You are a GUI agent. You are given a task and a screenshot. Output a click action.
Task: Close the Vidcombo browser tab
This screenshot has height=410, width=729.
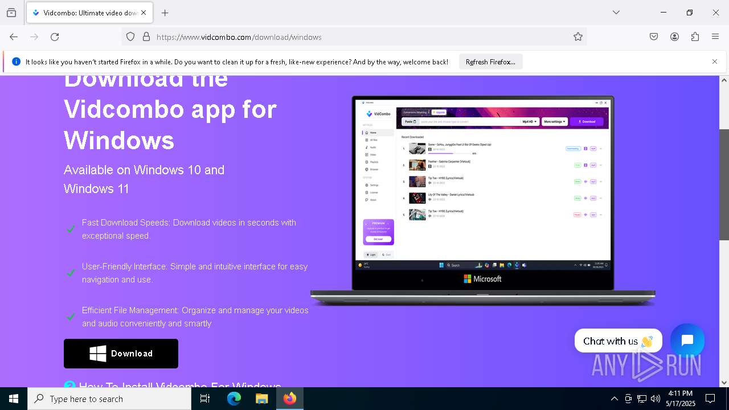point(144,13)
